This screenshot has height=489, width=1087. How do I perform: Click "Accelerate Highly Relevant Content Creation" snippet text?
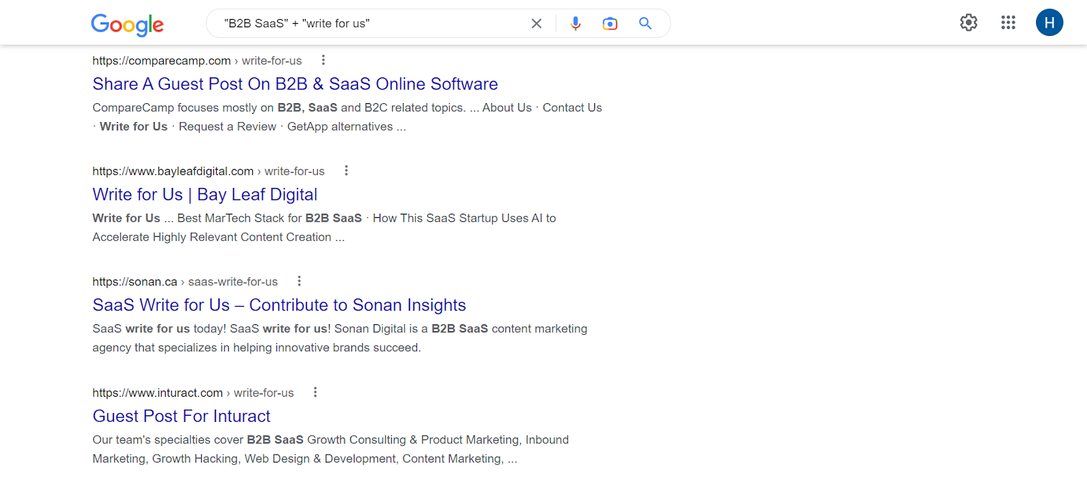(212, 237)
